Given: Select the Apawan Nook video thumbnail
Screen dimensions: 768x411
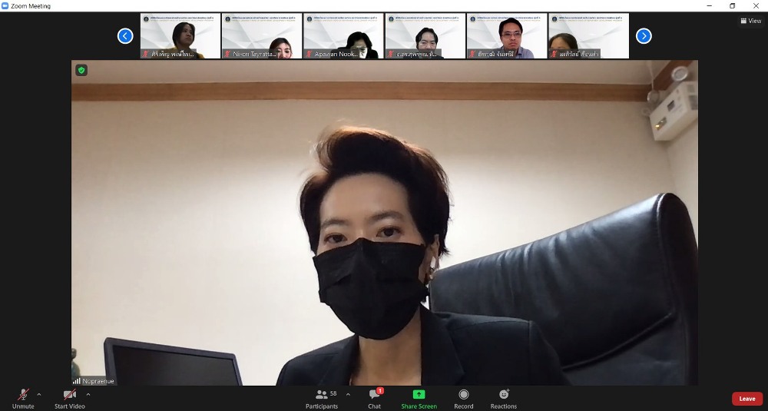Looking at the screenshot, I should click(x=343, y=36).
